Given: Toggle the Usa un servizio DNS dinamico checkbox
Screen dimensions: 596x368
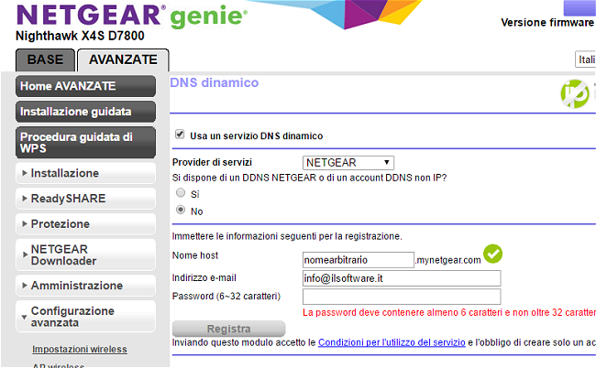Looking at the screenshot, I should (180, 134).
